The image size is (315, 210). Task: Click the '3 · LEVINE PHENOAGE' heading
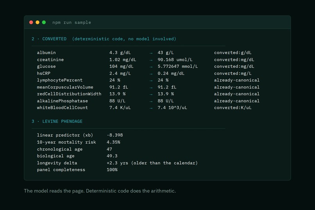coord(57,121)
